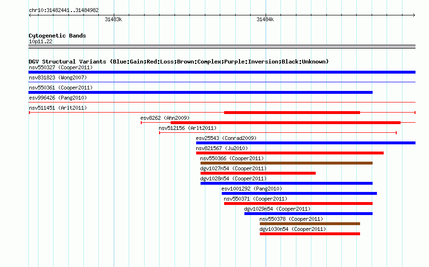The image size is (429, 267).
Task: Click the 10p11.22 band label
Action: click(40, 41)
